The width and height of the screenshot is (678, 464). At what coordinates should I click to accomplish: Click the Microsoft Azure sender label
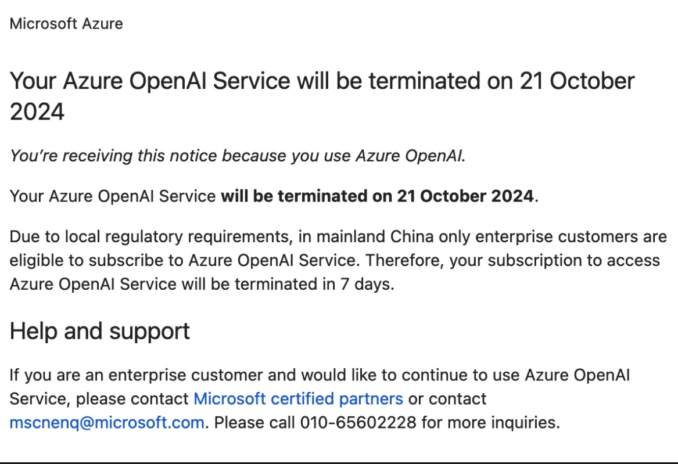point(66,24)
